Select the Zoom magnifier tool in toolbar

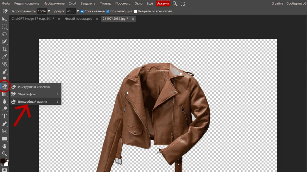tap(5, 154)
